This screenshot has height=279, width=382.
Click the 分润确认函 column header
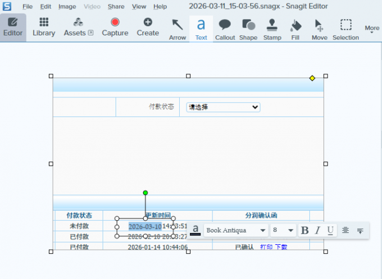261,216
